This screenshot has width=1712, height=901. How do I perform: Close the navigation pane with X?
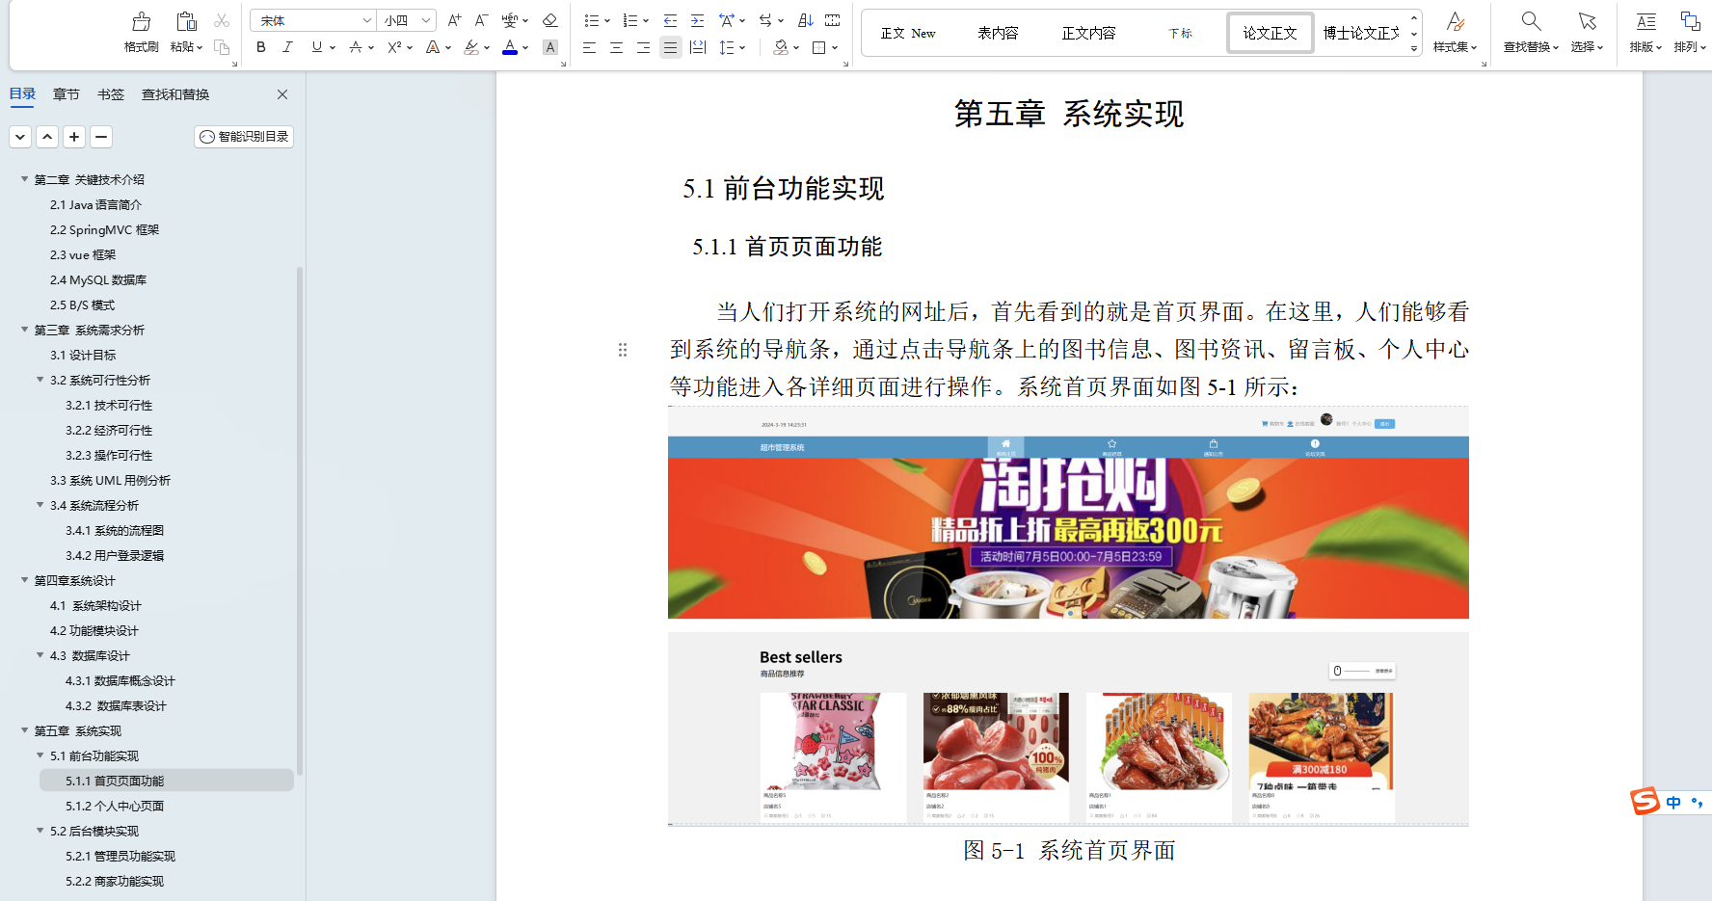pos(282,94)
